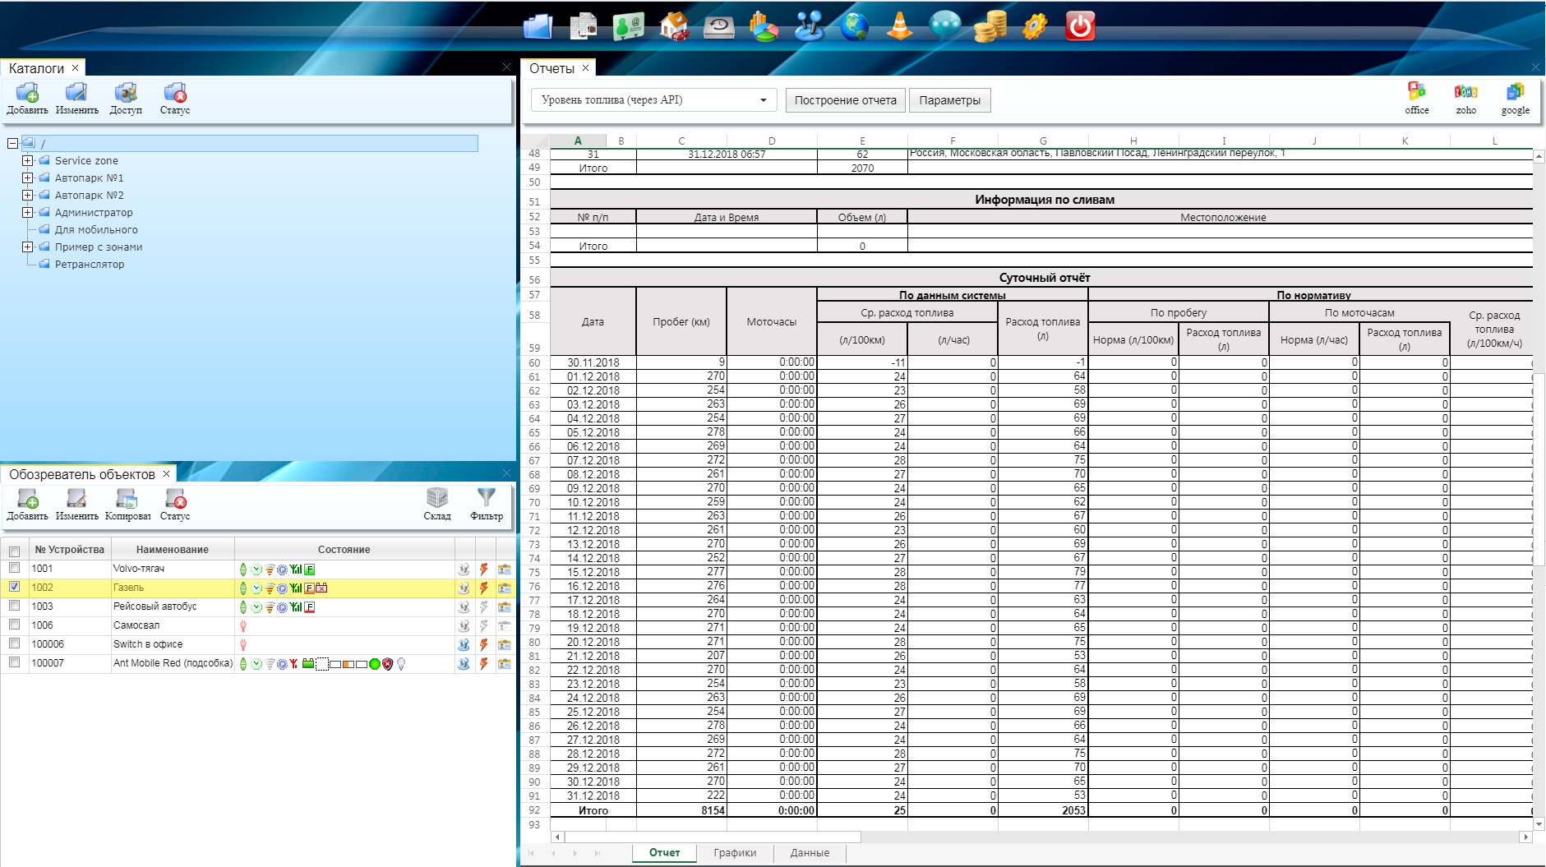Uncheck the Газель device 1002 checkbox

click(x=14, y=587)
